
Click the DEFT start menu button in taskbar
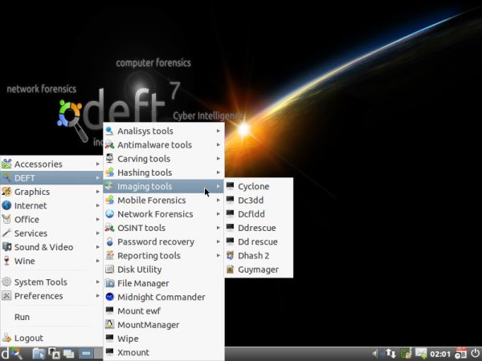click(12, 354)
